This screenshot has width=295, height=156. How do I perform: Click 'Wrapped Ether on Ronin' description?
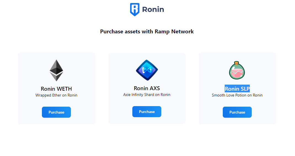coord(56,95)
